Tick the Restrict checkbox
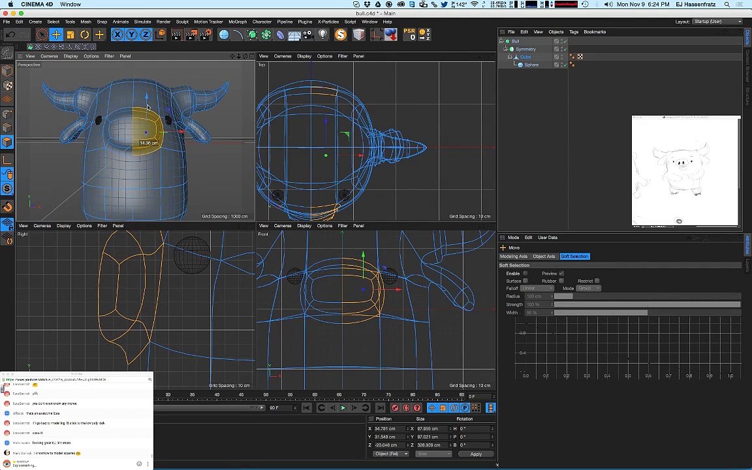Screen dimensions: 752x470 click(x=597, y=281)
